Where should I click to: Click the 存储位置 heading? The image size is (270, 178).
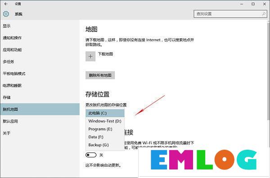pyautogui.click(x=97, y=94)
